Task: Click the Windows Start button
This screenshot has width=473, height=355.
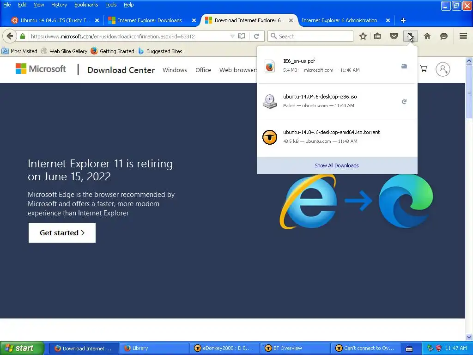Action: pyautogui.click(x=22, y=349)
